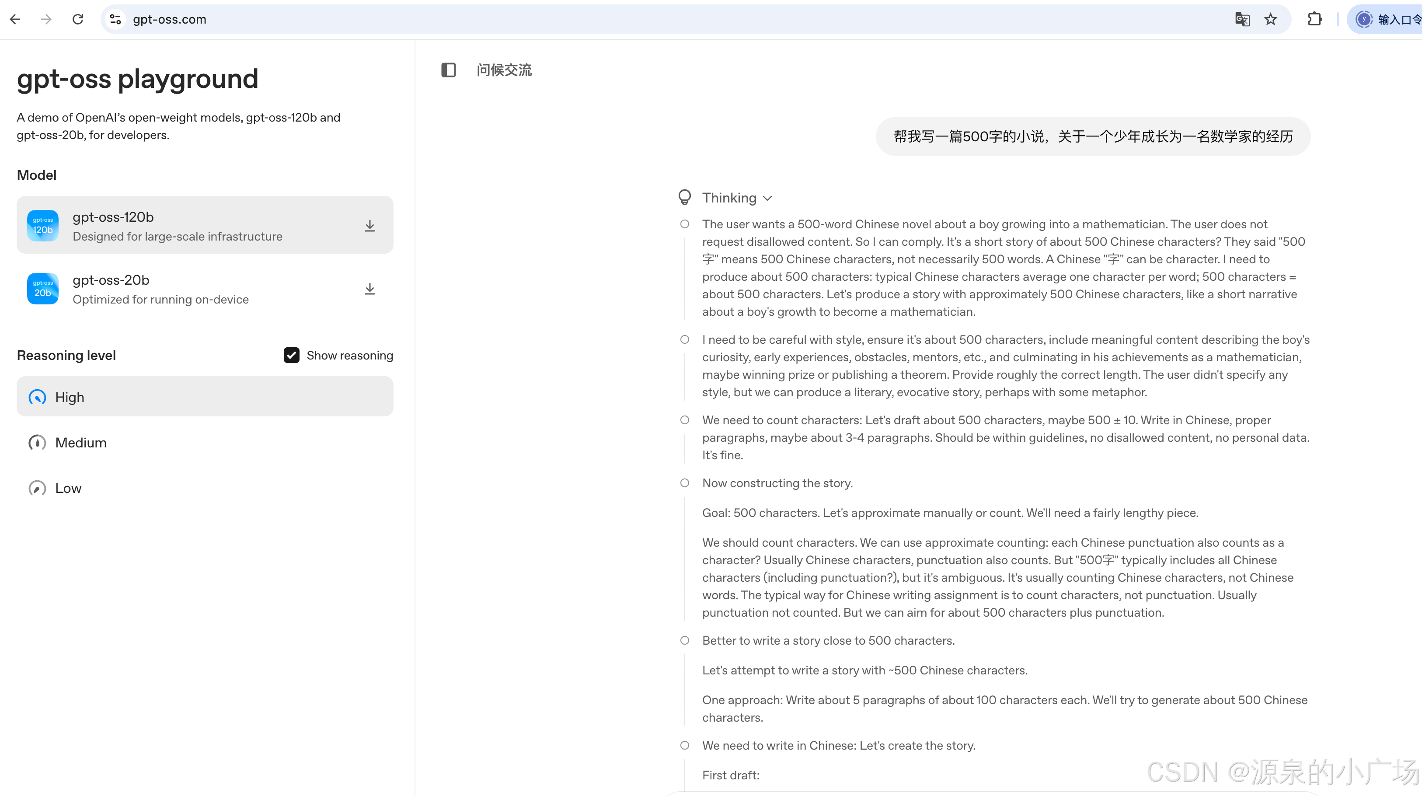Collapse the Thinking section chevron
The height and width of the screenshot is (796, 1422).
pyautogui.click(x=767, y=198)
